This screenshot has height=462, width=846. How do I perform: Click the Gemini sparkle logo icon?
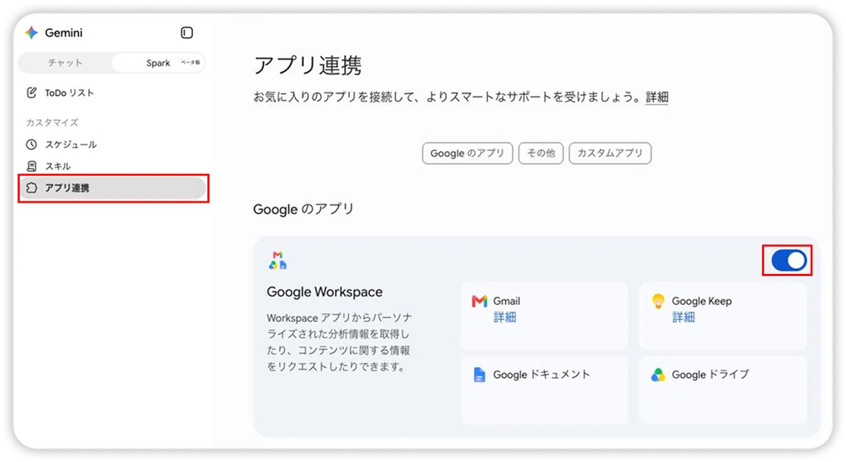(31, 33)
